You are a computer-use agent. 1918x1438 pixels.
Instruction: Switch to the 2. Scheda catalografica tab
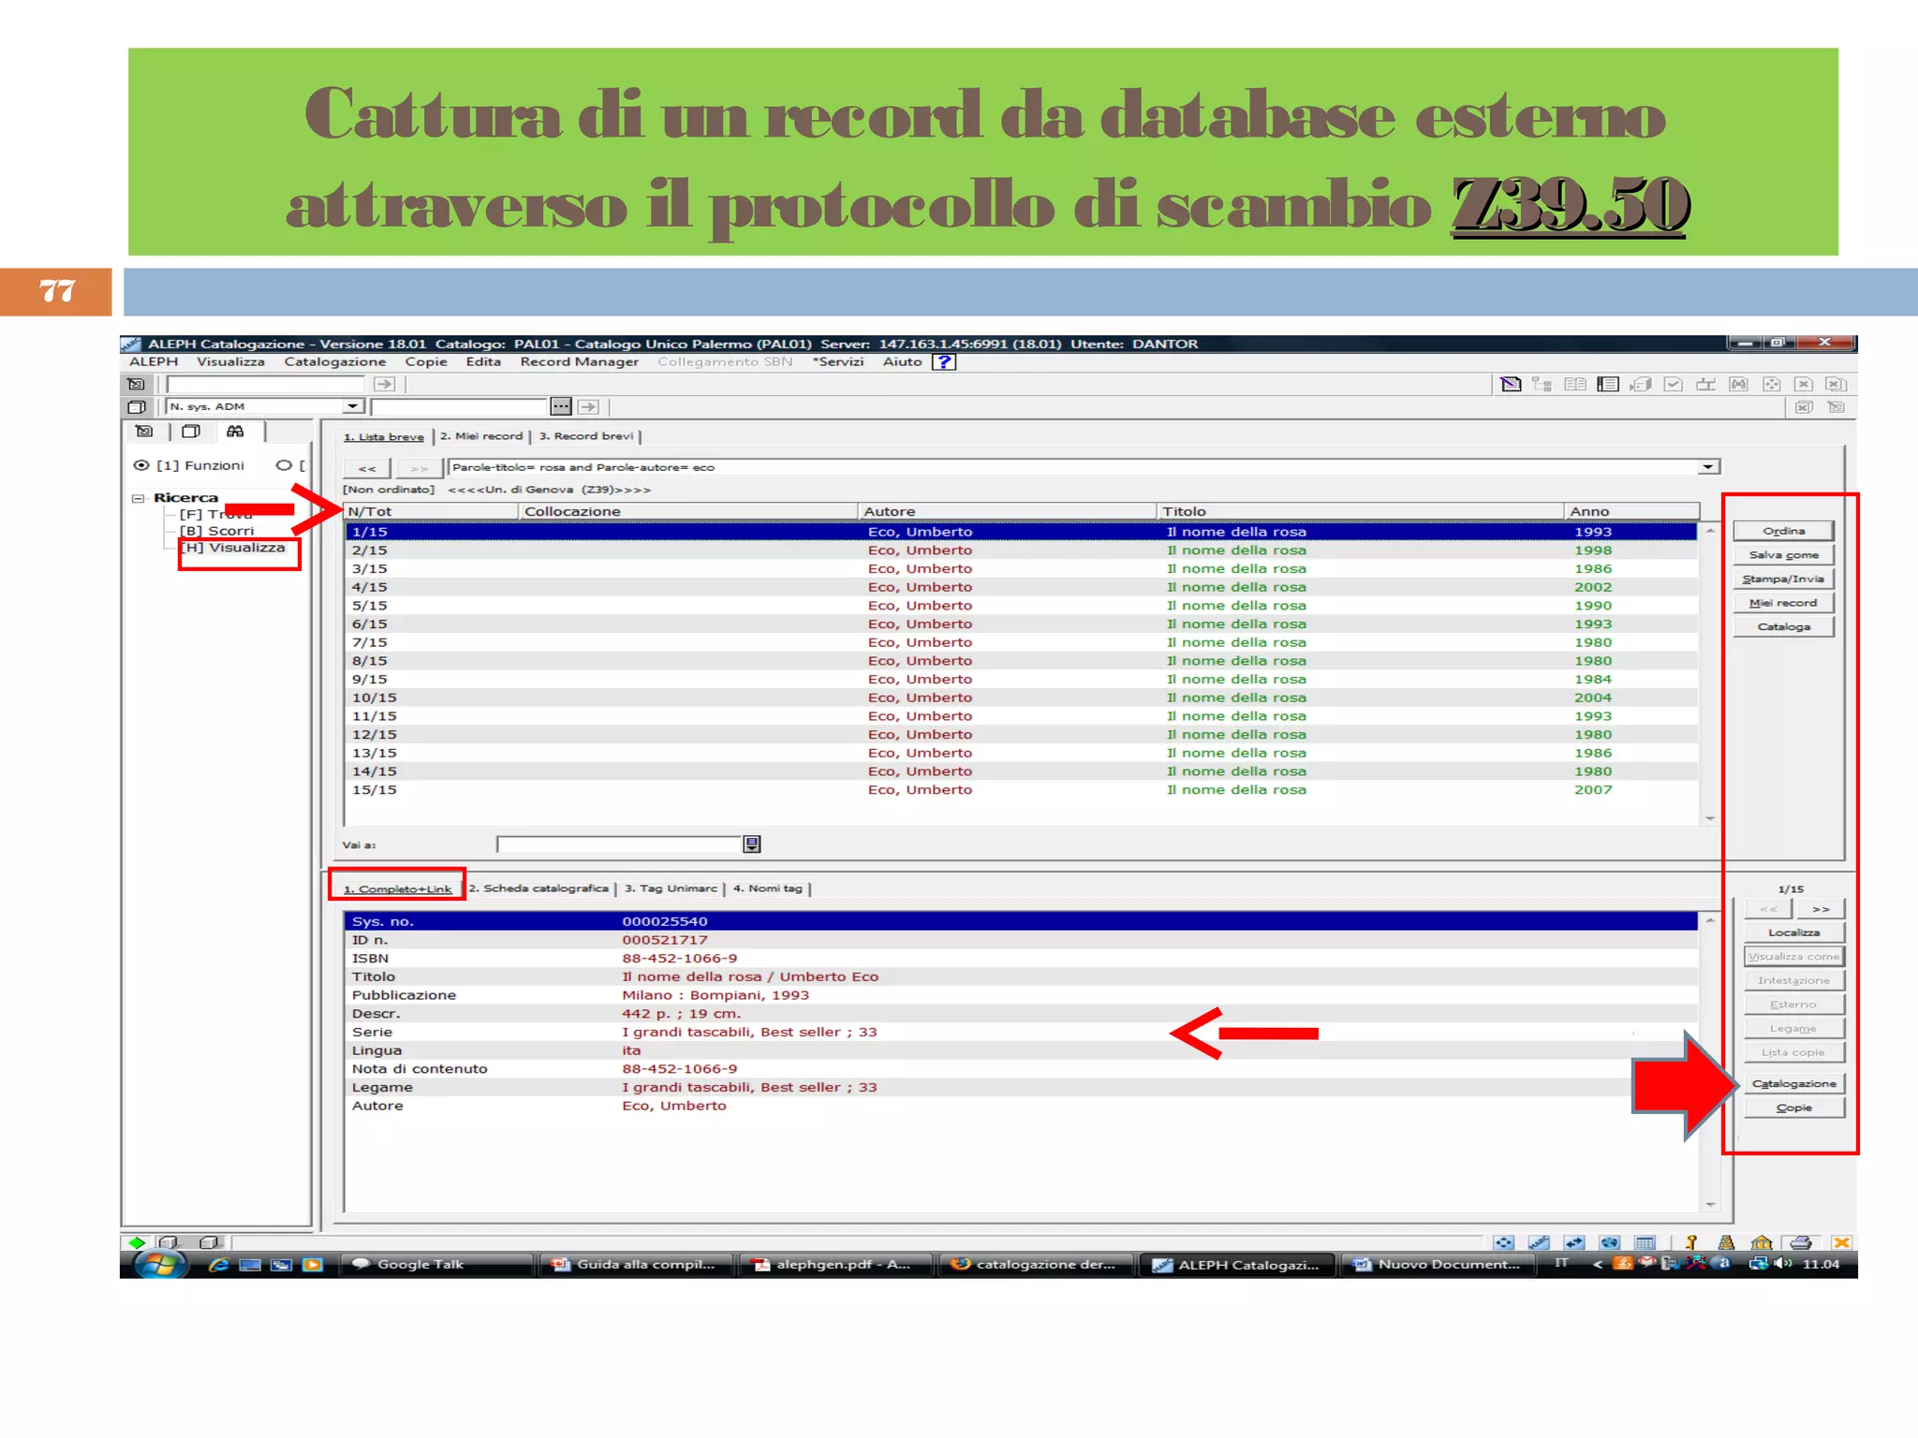pyautogui.click(x=539, y=888)
